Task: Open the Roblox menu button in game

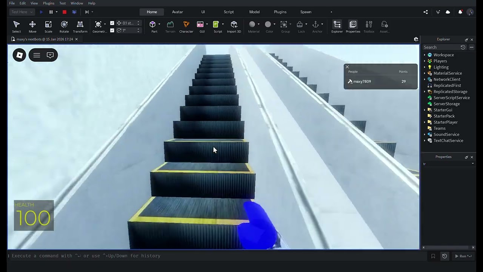Action: click(x=19, y=55)
